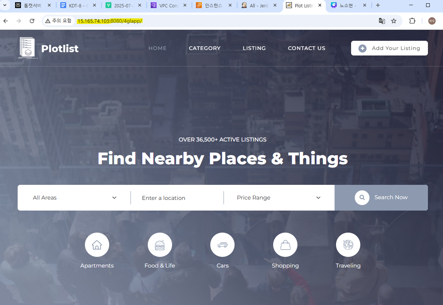Click the Shopping label link

(x=285, y=266)
